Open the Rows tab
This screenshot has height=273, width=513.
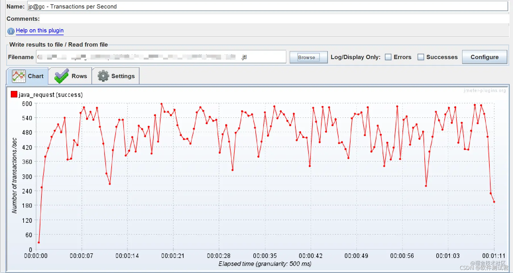point(70,76)
